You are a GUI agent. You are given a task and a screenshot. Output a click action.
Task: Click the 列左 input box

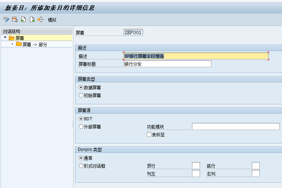click(196, 173)
